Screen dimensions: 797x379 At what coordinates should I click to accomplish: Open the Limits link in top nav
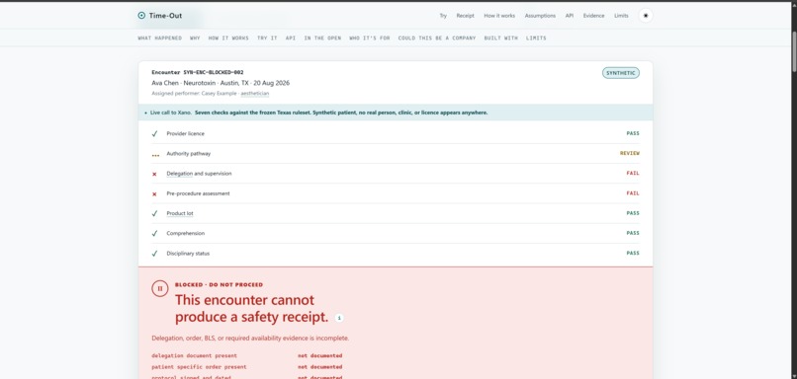[621, 16]
